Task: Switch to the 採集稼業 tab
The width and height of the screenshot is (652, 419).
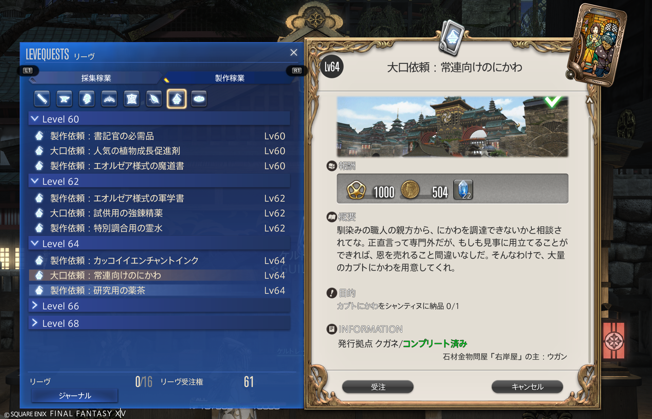Action: (x=96, y=78)
